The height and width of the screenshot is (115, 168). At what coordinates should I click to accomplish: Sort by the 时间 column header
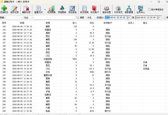point(22,23)
